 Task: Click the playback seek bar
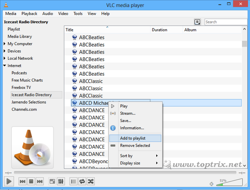pyautogui.click(x=125, y=172)
